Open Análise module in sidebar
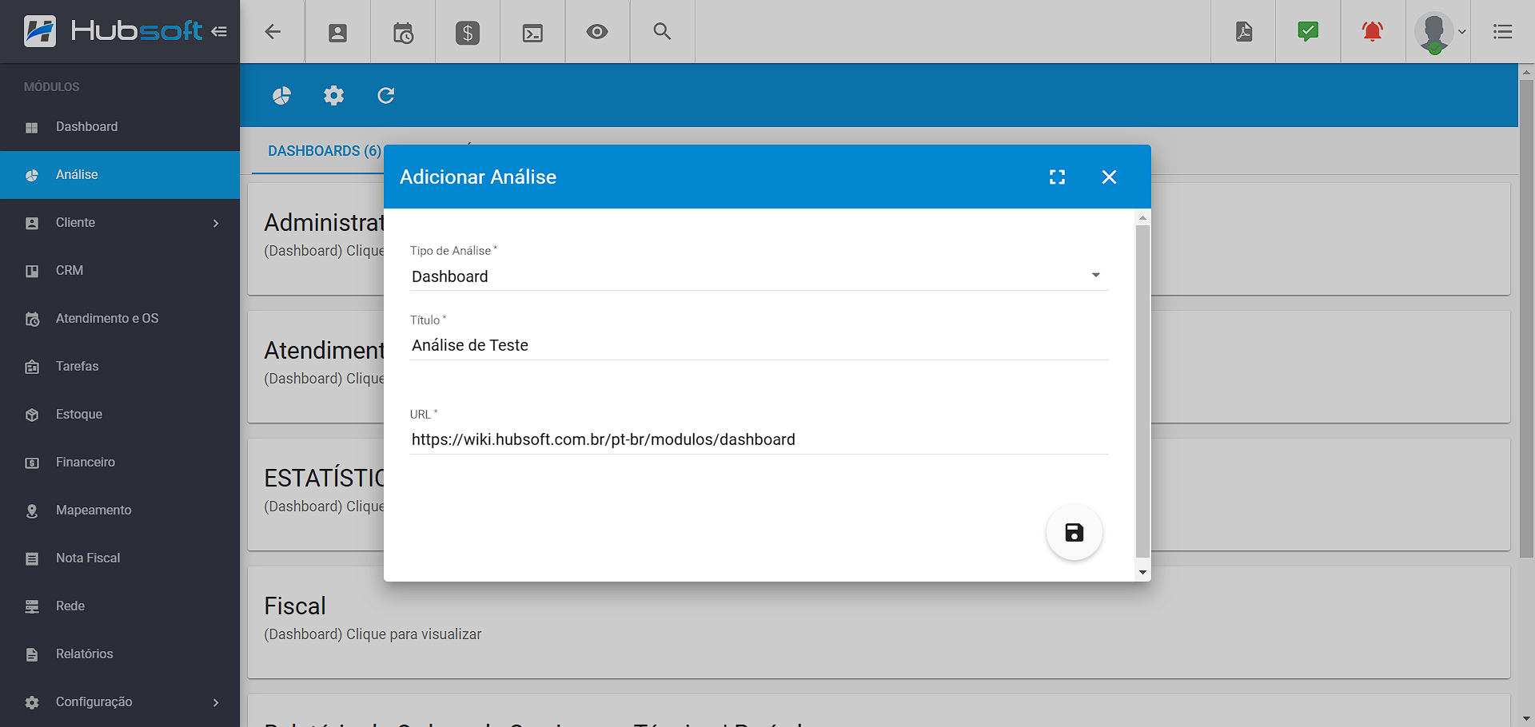The width and height of the screenshot is (1535, 727). click(x=120, y=175)
